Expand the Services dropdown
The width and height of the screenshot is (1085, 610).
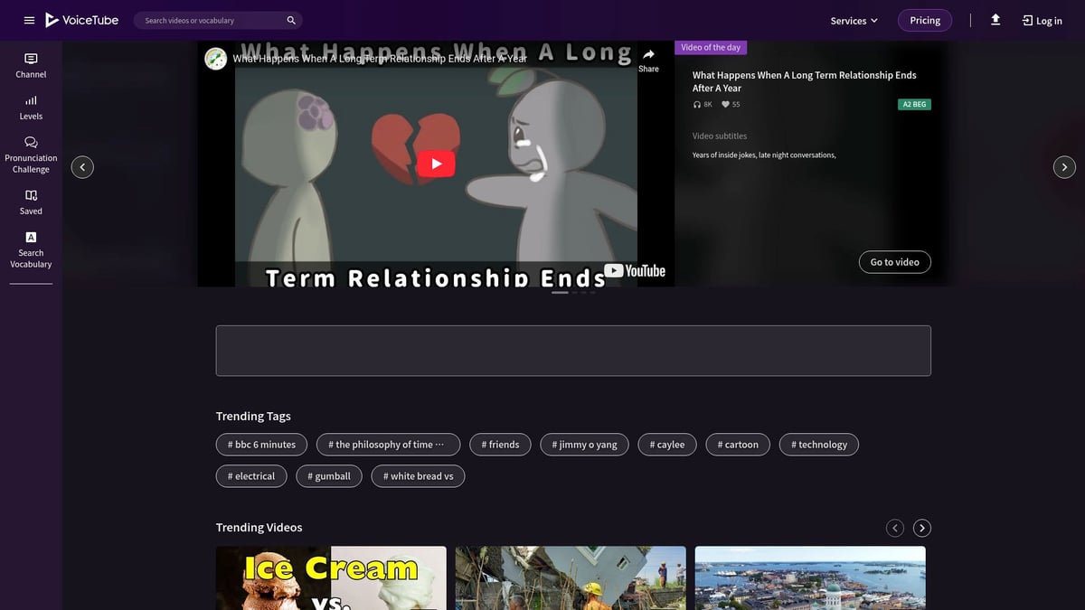pyautogui.click(x=854, y=21)
